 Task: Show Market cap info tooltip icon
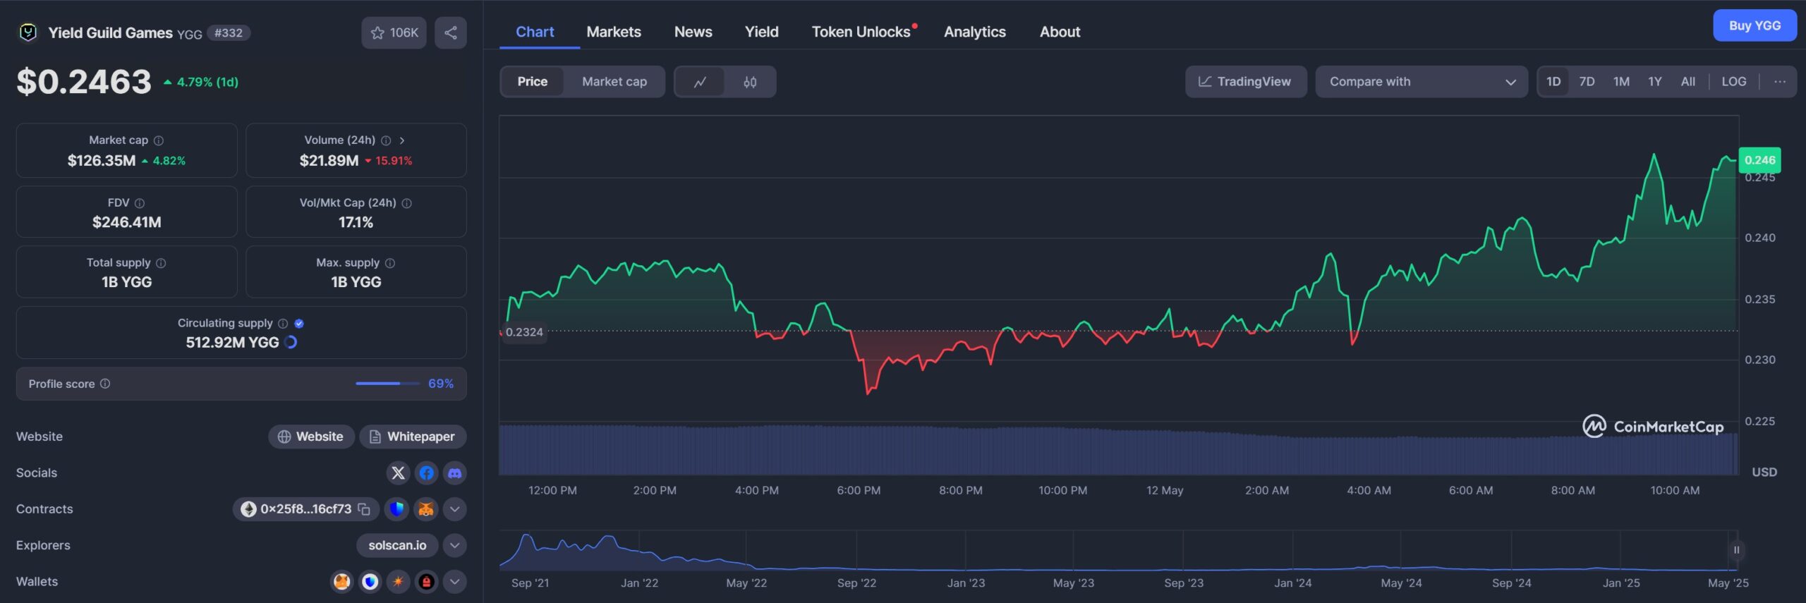tap(159, 140)
